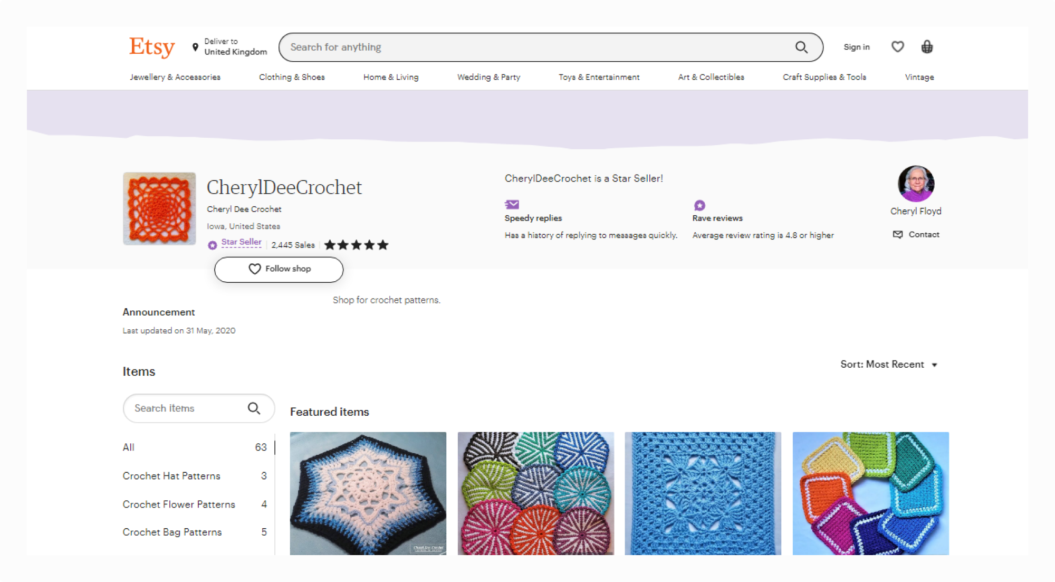The image size is (1055, 582).
Task: Open the shopping basket icon
Action: point(927,47)
